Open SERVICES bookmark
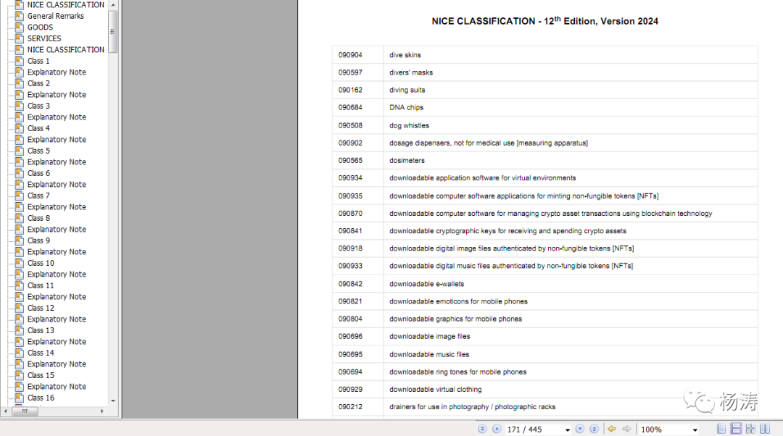Image resolution: width=783 pixels, height=436 pixels. pos(44,38)
